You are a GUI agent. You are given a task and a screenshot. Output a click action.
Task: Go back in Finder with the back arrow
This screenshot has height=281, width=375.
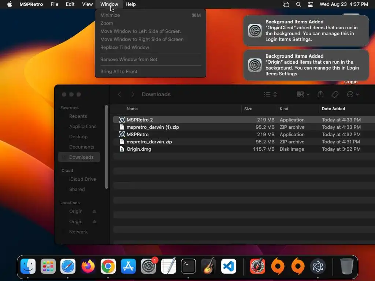[x=119, y=94]
